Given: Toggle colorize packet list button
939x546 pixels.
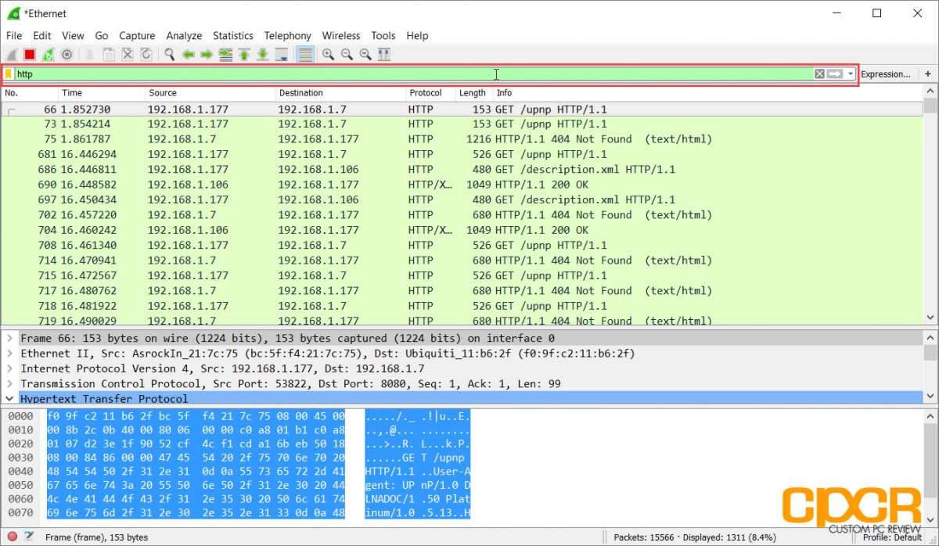Looking at the screenshot, I should click(x=305, y=55).
